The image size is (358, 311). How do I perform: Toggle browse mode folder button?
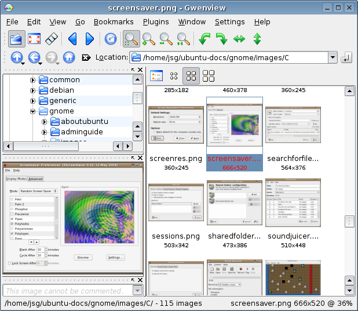point(17,39)
